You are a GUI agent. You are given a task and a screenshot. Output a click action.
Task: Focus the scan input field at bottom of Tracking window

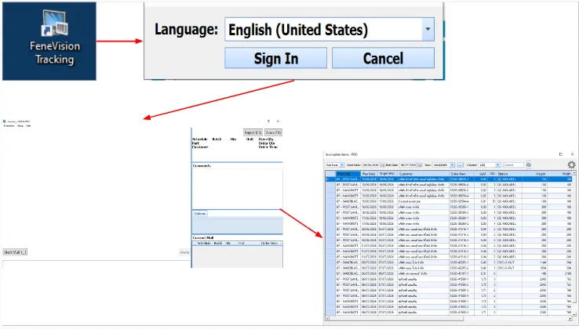(96, 264)
